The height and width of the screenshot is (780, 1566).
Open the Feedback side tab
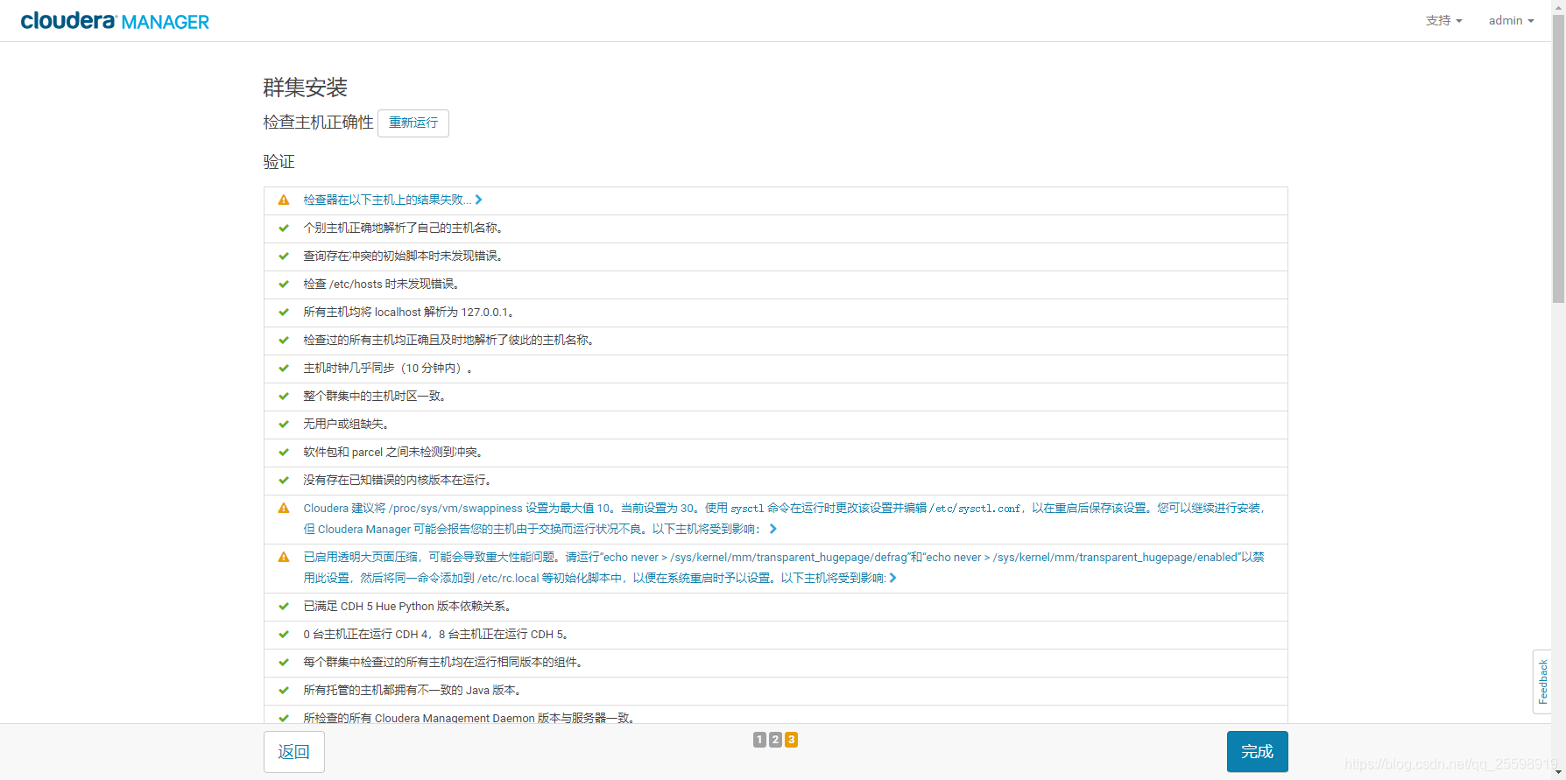coord(1542,682)
